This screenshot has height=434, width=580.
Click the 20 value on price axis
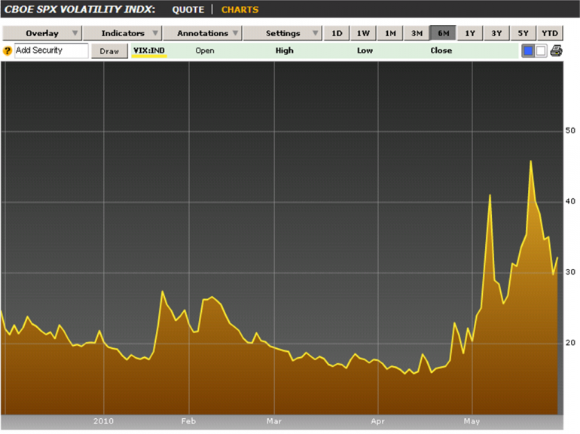(570, 343)
